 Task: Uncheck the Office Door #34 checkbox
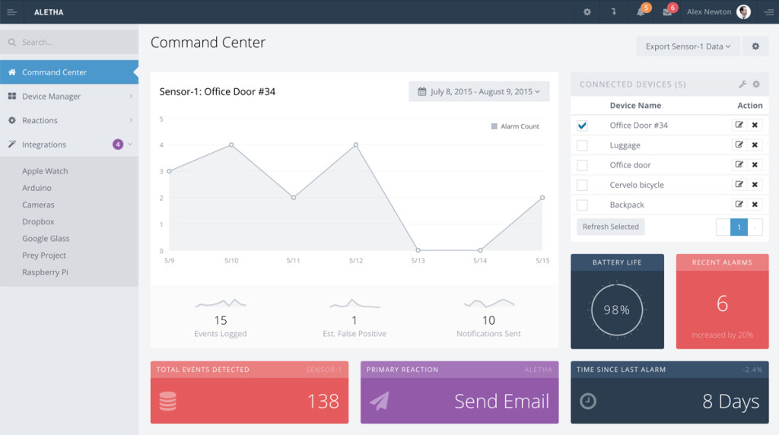(582, 125)
